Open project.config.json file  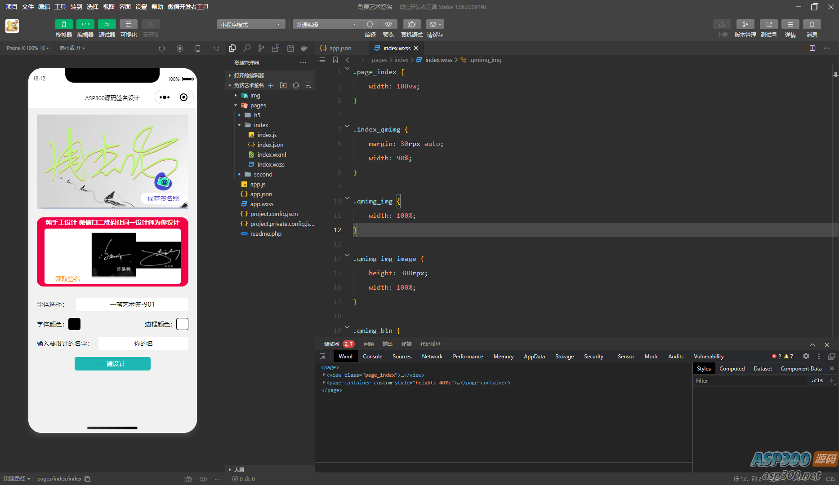pyautogui.click(x=274, y=214)
